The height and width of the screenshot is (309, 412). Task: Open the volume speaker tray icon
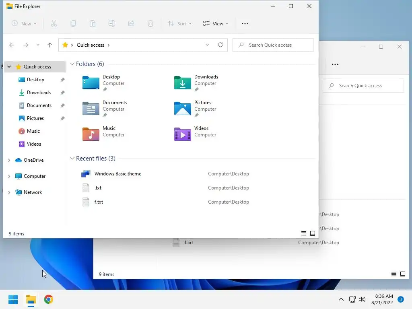[362, 299]
